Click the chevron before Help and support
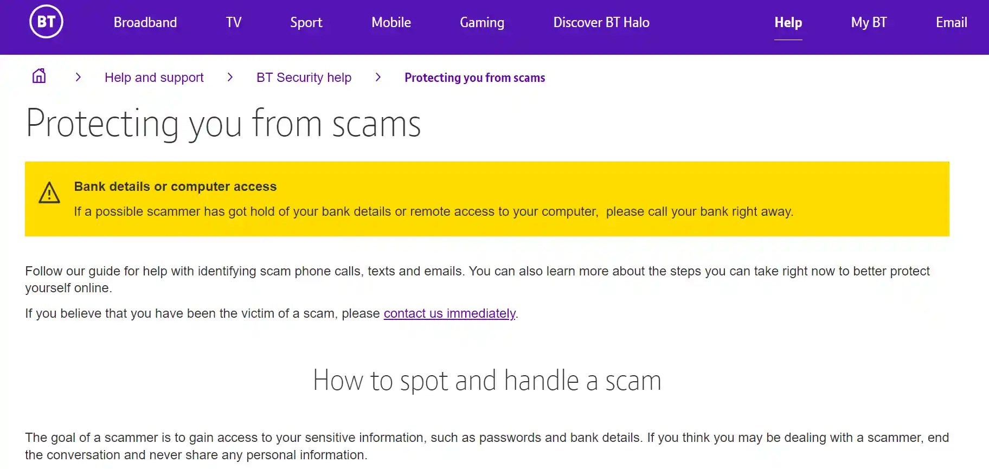989x469 pixels. pyautogui.click(x=78, y=77)
